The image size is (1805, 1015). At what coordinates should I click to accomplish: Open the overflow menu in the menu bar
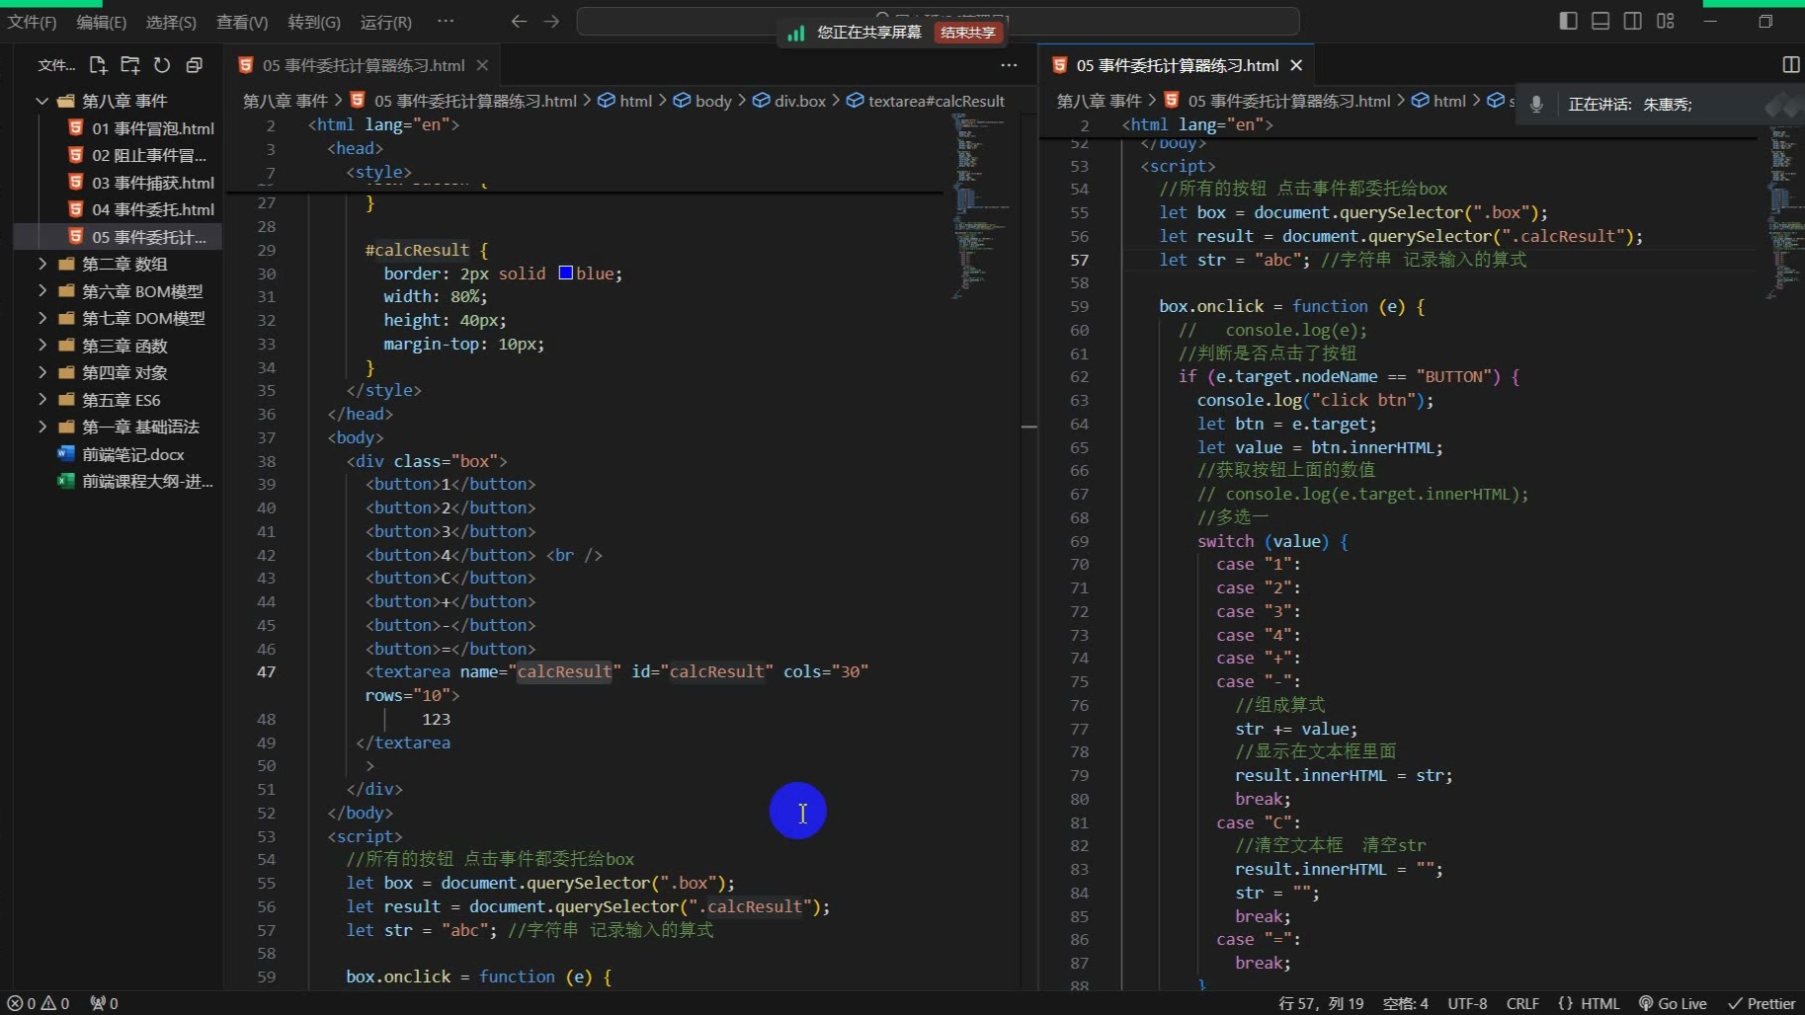[x=446, y=21]
